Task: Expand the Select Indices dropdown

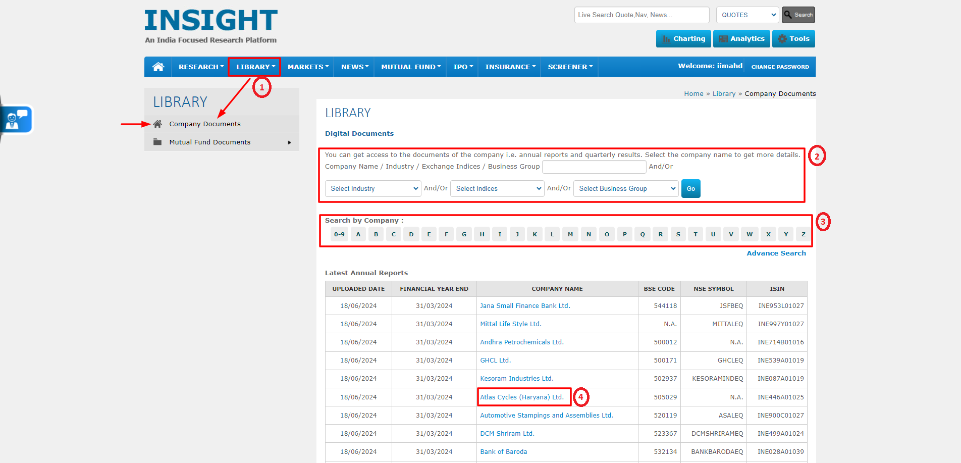Action: tap(497, 188)
